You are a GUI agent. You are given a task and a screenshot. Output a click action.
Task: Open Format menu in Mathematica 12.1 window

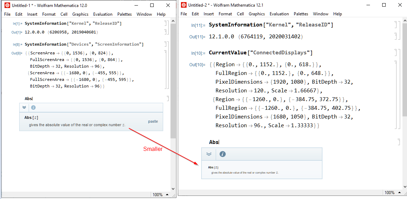click(x=225, y=14)
